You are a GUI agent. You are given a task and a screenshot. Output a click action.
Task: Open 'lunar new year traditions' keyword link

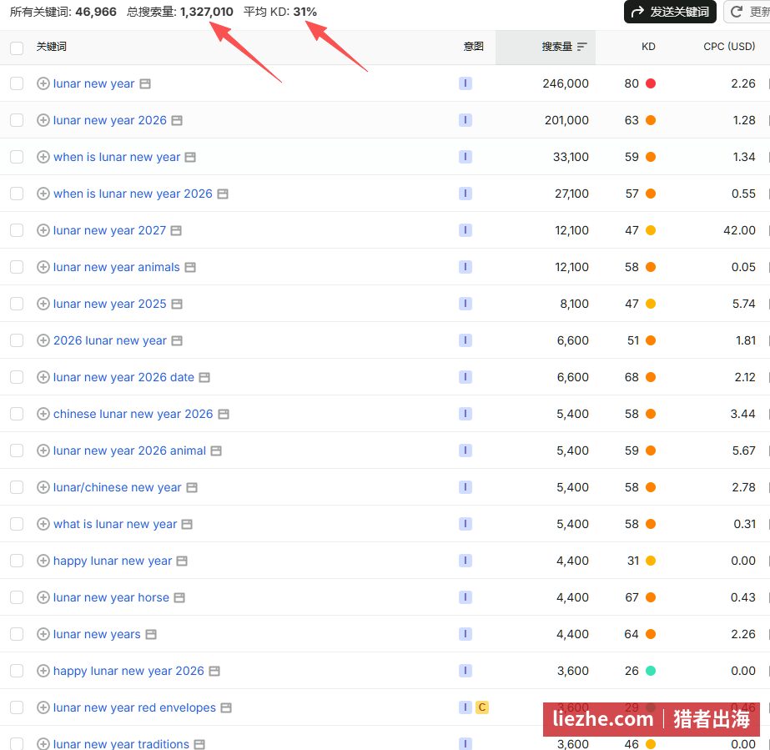121,743
